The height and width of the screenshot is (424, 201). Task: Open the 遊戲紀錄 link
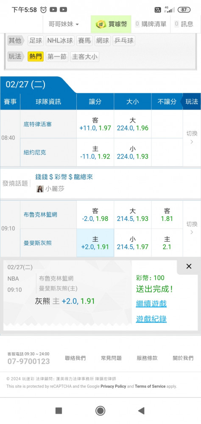[x=151, y=319]
